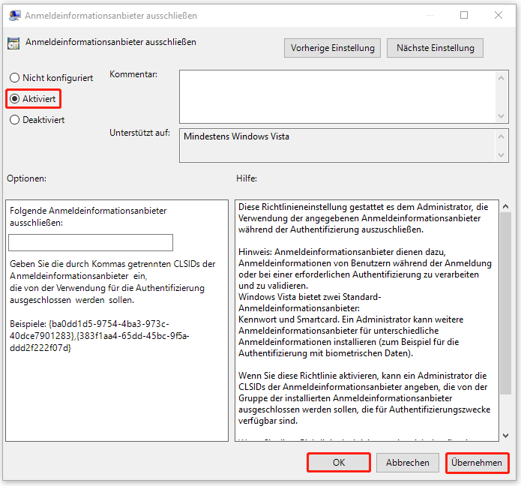Click the Hilfe pane scrollbar thumb
The height and width of the screenshot is (486, 521).
[x=506, y=304]
